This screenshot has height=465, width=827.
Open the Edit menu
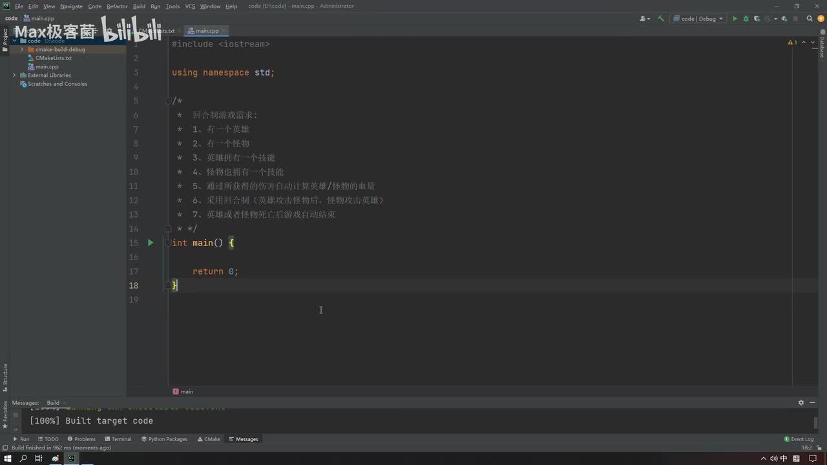pyautogui.click(x=33, y=6)
